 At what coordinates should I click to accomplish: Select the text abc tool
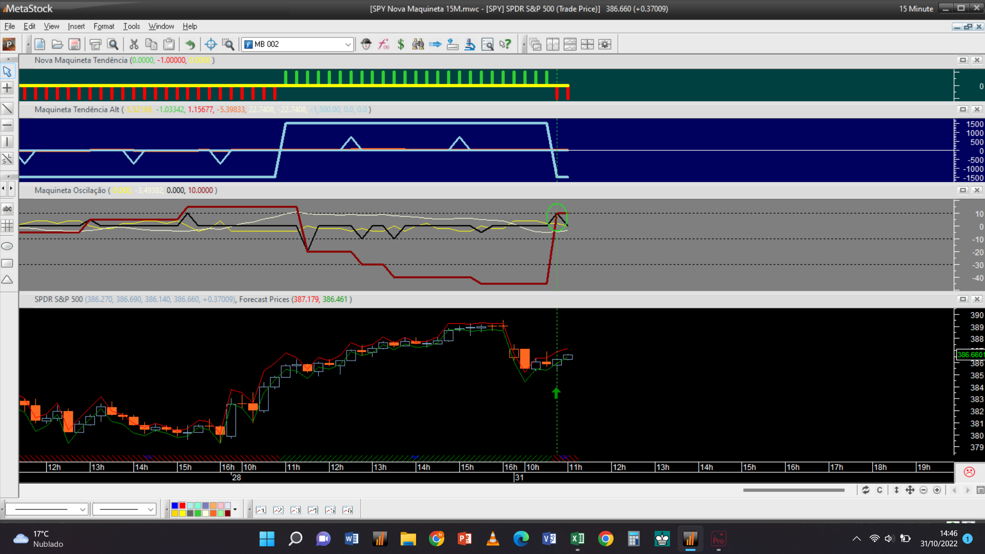click(7, 209)
